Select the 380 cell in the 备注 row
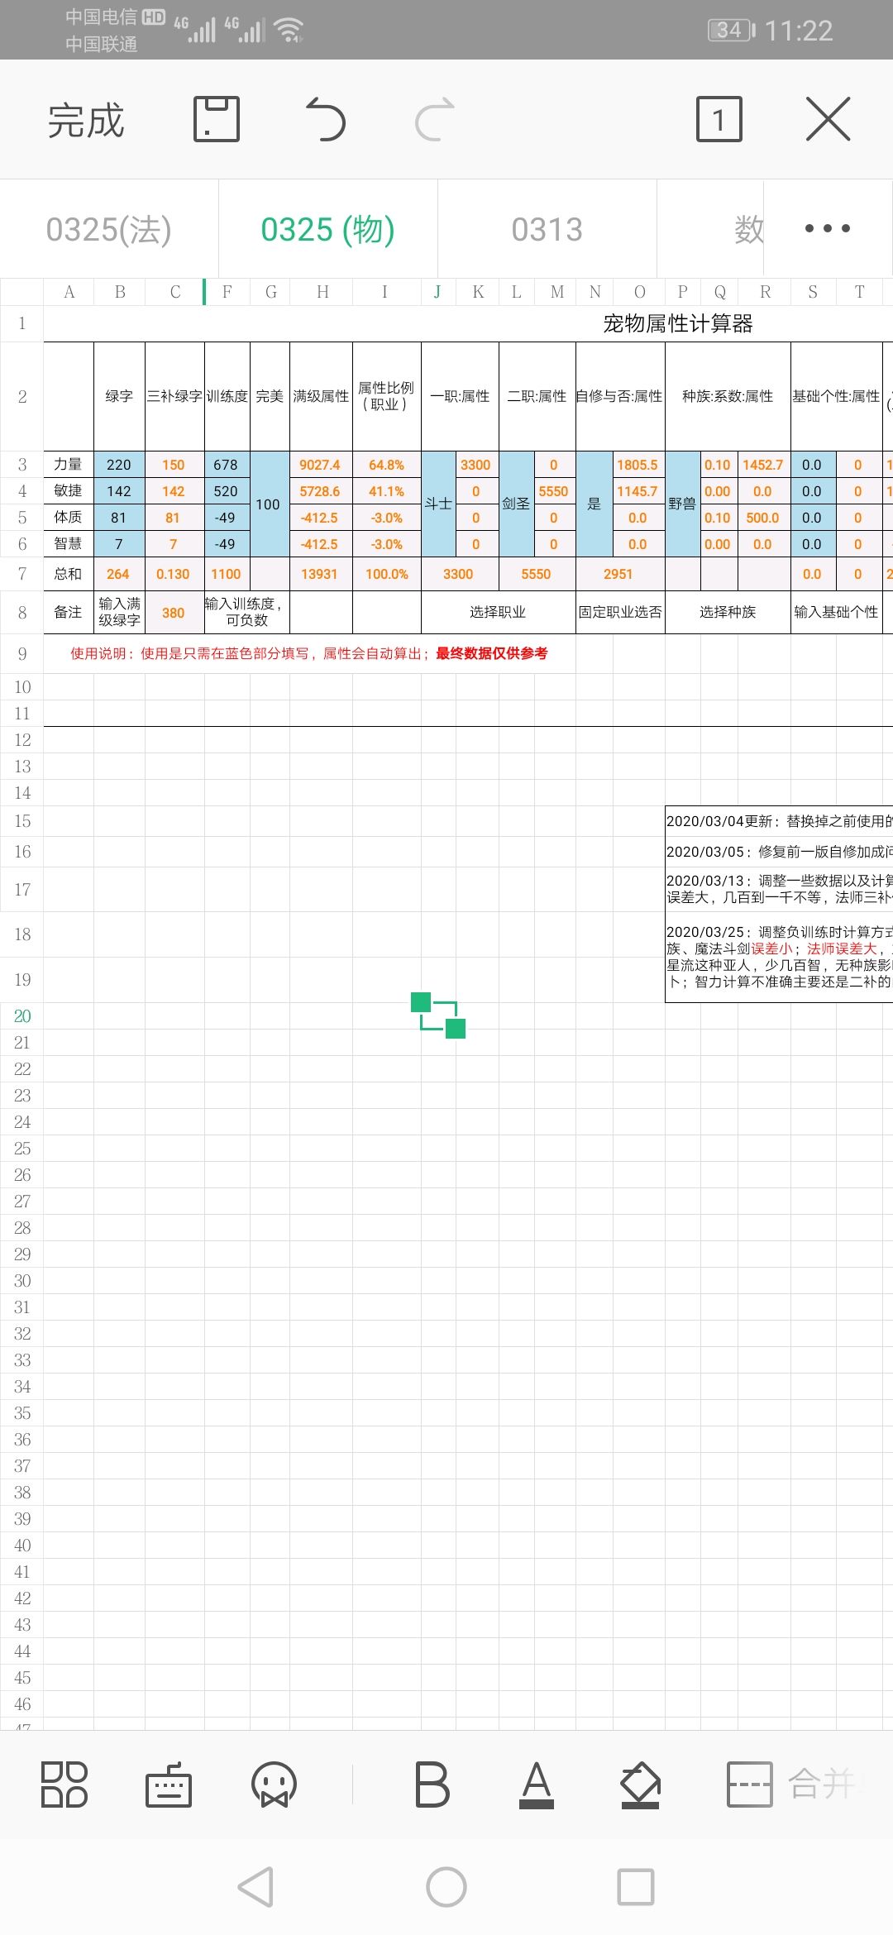This screenshot has width=893, height=1935. (x=174, y=613)
